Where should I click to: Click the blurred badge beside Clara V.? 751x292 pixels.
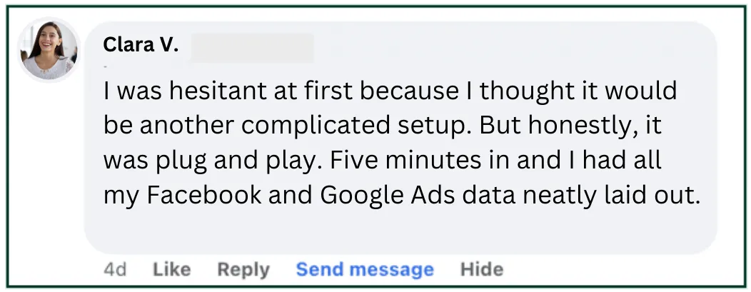click(x=253, y=48)
